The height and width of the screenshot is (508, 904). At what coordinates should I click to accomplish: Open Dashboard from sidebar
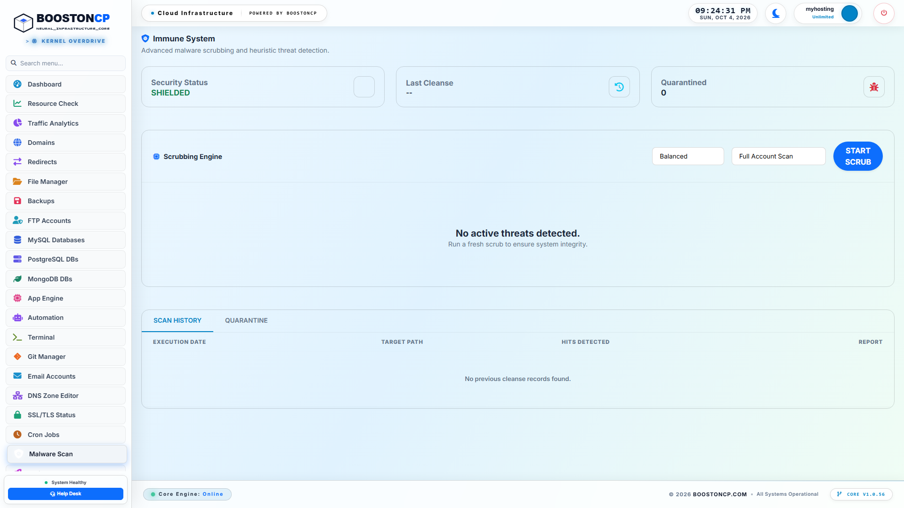coord(65,84)
